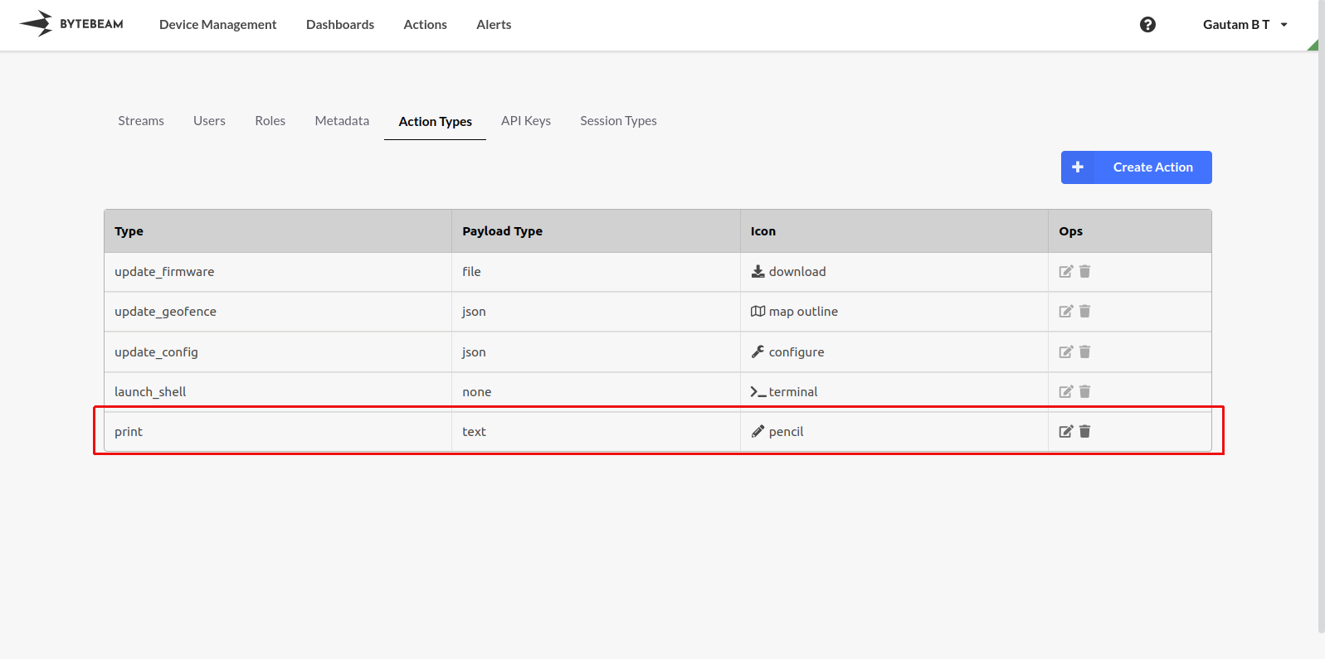Click the map outline icon
This screenshot has width=1325, height=659.
[x=757, y=311]
